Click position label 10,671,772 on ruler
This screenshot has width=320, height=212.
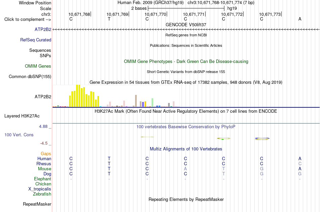point(232,14)
